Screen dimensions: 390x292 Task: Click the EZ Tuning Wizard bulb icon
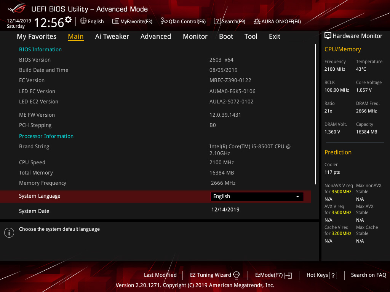tap(236, 275)
